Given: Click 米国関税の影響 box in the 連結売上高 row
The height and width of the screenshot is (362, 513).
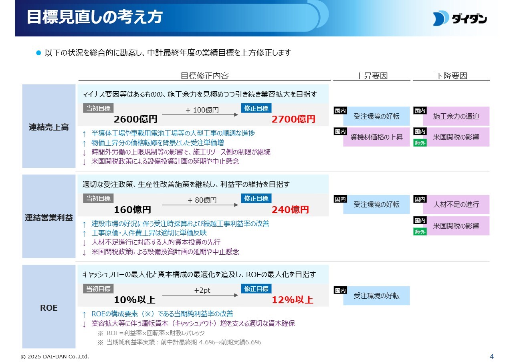Looking at the screenshot, I should [456, 137].
